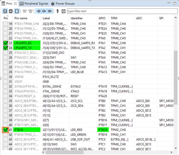Click the ADC column header
The image size is (179, 155).
tap(139, 18)
